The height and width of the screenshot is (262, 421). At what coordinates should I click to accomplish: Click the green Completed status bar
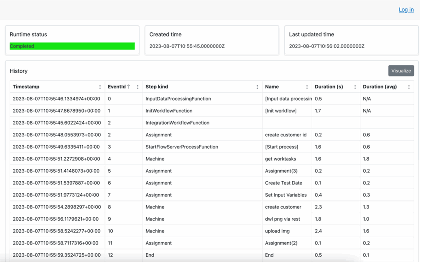tap(72, 46)
